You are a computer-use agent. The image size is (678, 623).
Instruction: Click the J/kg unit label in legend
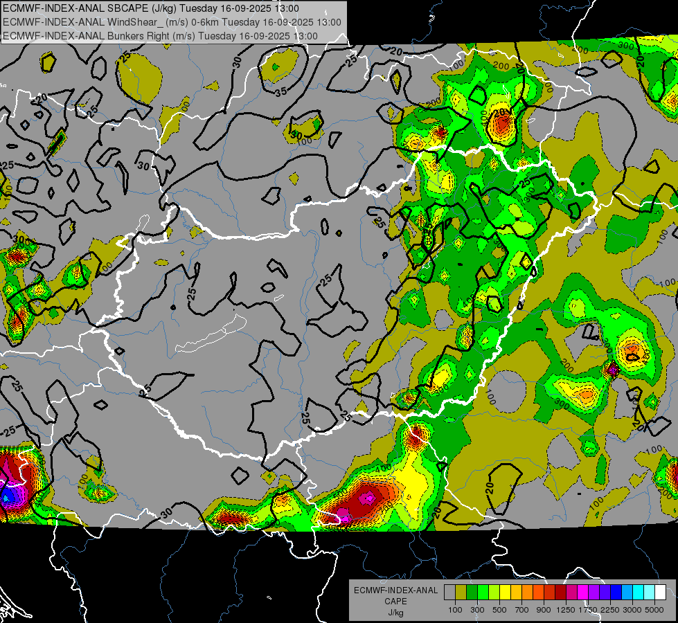click(395, 613)
